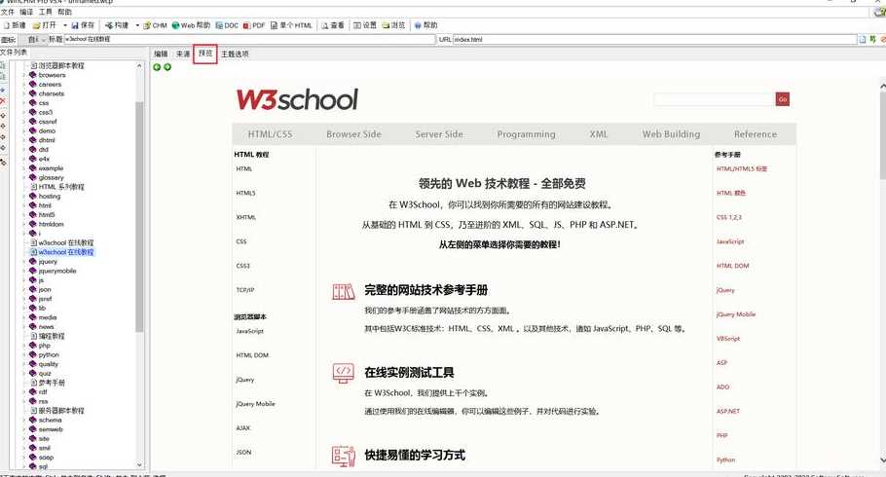Click the red X delete icon in file list sidebar
Screen dimensions: 886x477
click(x=3, y=100)
